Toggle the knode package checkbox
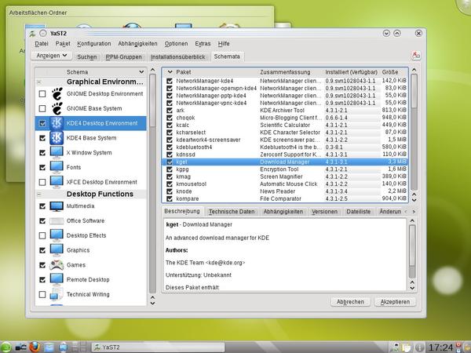Image resolution: width=471 pixels, height=353 pixels. pos(170,191)
